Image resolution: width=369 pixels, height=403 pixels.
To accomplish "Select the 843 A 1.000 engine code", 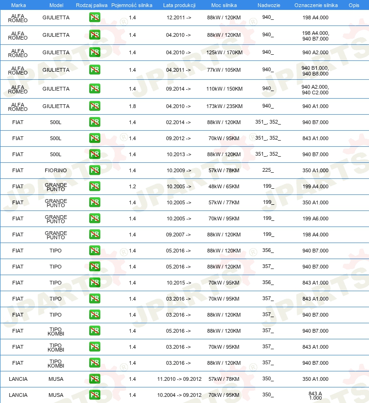I will click(315, 396).
